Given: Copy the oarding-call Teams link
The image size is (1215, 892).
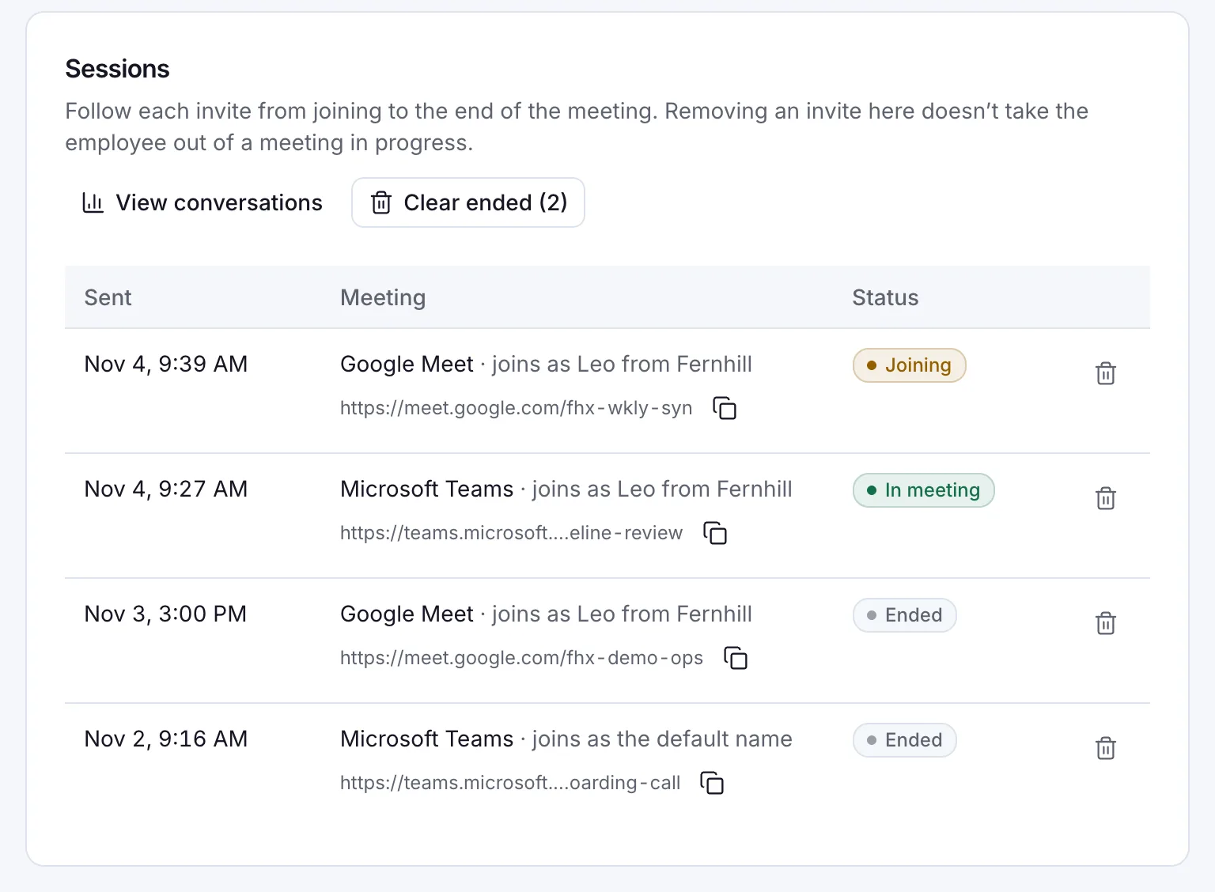Looking at the screenshot, I should 713,783.
